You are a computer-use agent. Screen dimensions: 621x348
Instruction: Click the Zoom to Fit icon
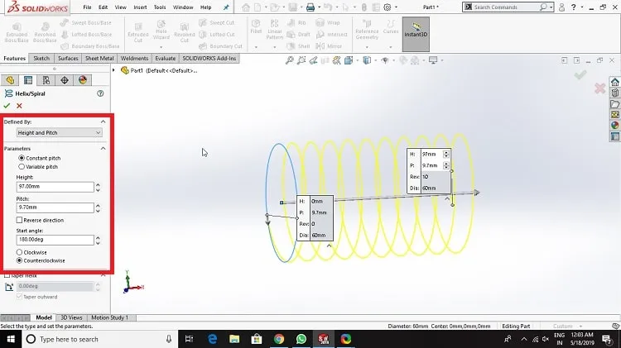tap(290, 60)
